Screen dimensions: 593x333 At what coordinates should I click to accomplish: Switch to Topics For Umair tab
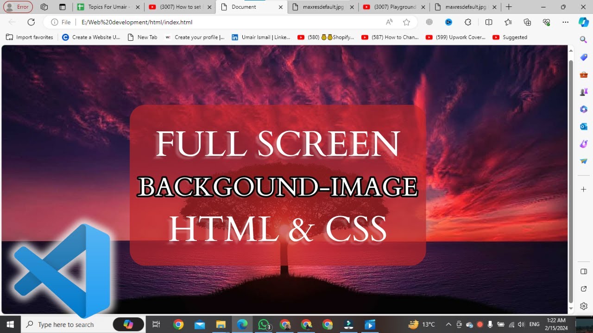pyautogui.click(x=108, y=7)
